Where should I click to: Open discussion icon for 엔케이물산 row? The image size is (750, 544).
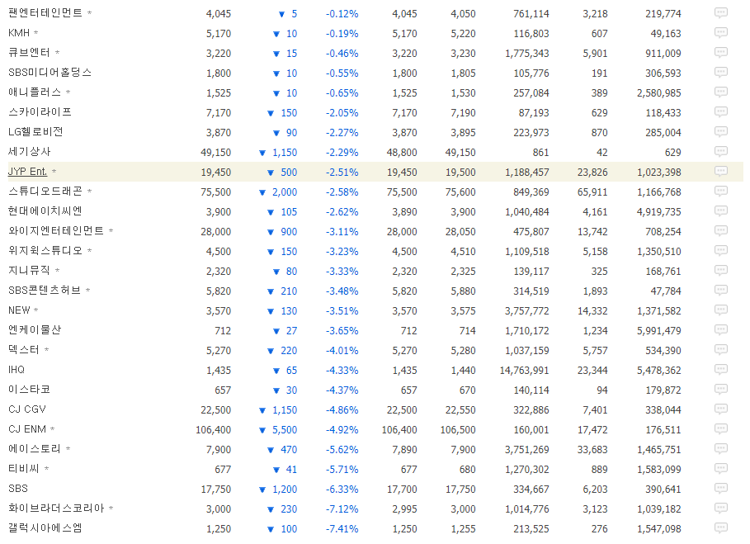point(721,329)
